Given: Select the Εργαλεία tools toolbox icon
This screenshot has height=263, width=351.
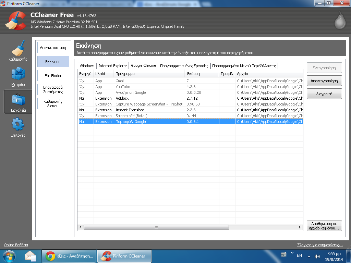Looking at the screenshot, I should click(x=18, y=100).
